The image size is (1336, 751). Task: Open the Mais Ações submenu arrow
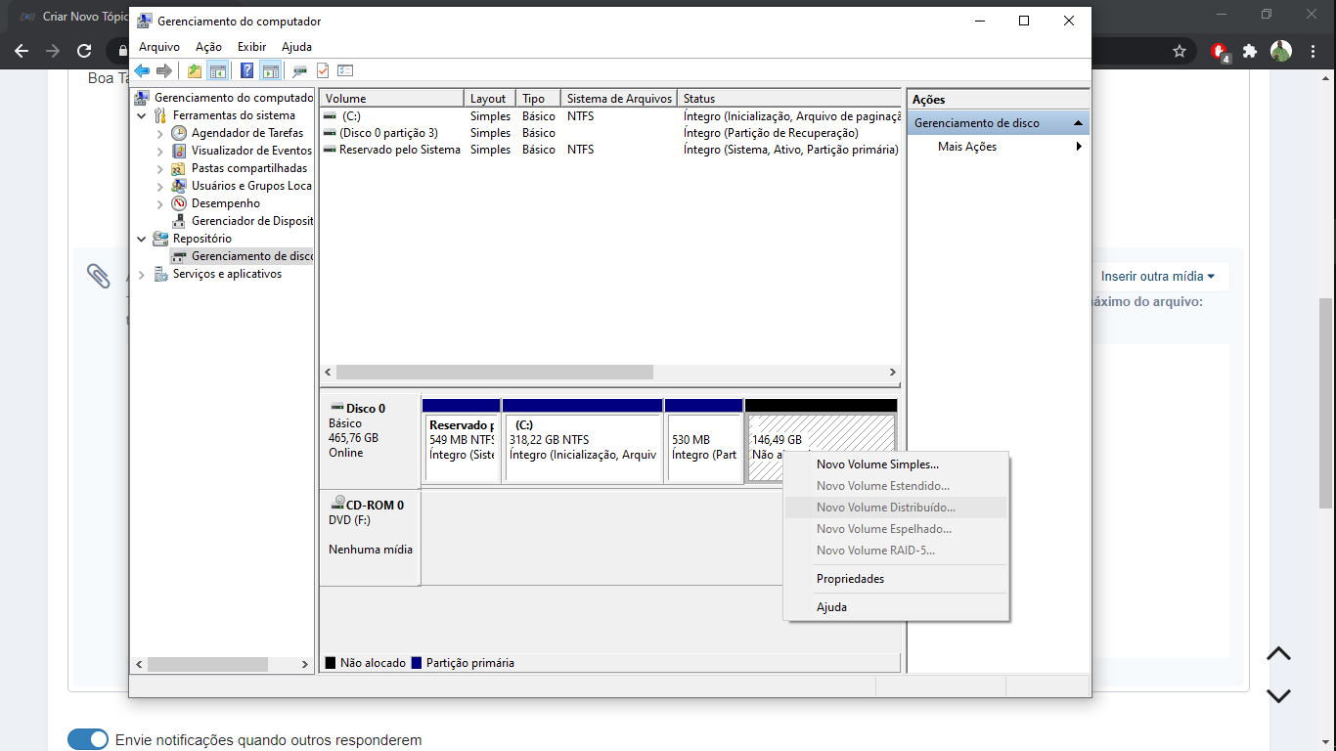click(x=1079, y=147)
